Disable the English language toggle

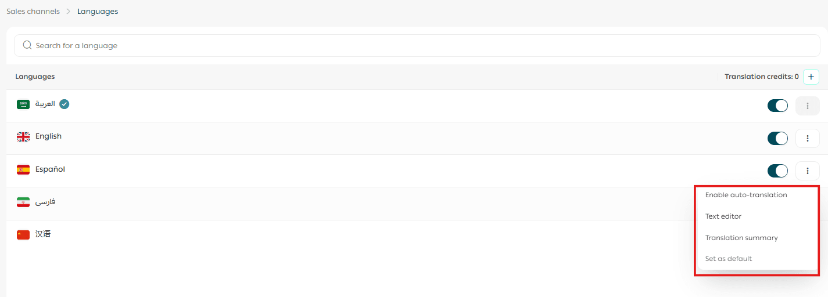tap(777, 138)
